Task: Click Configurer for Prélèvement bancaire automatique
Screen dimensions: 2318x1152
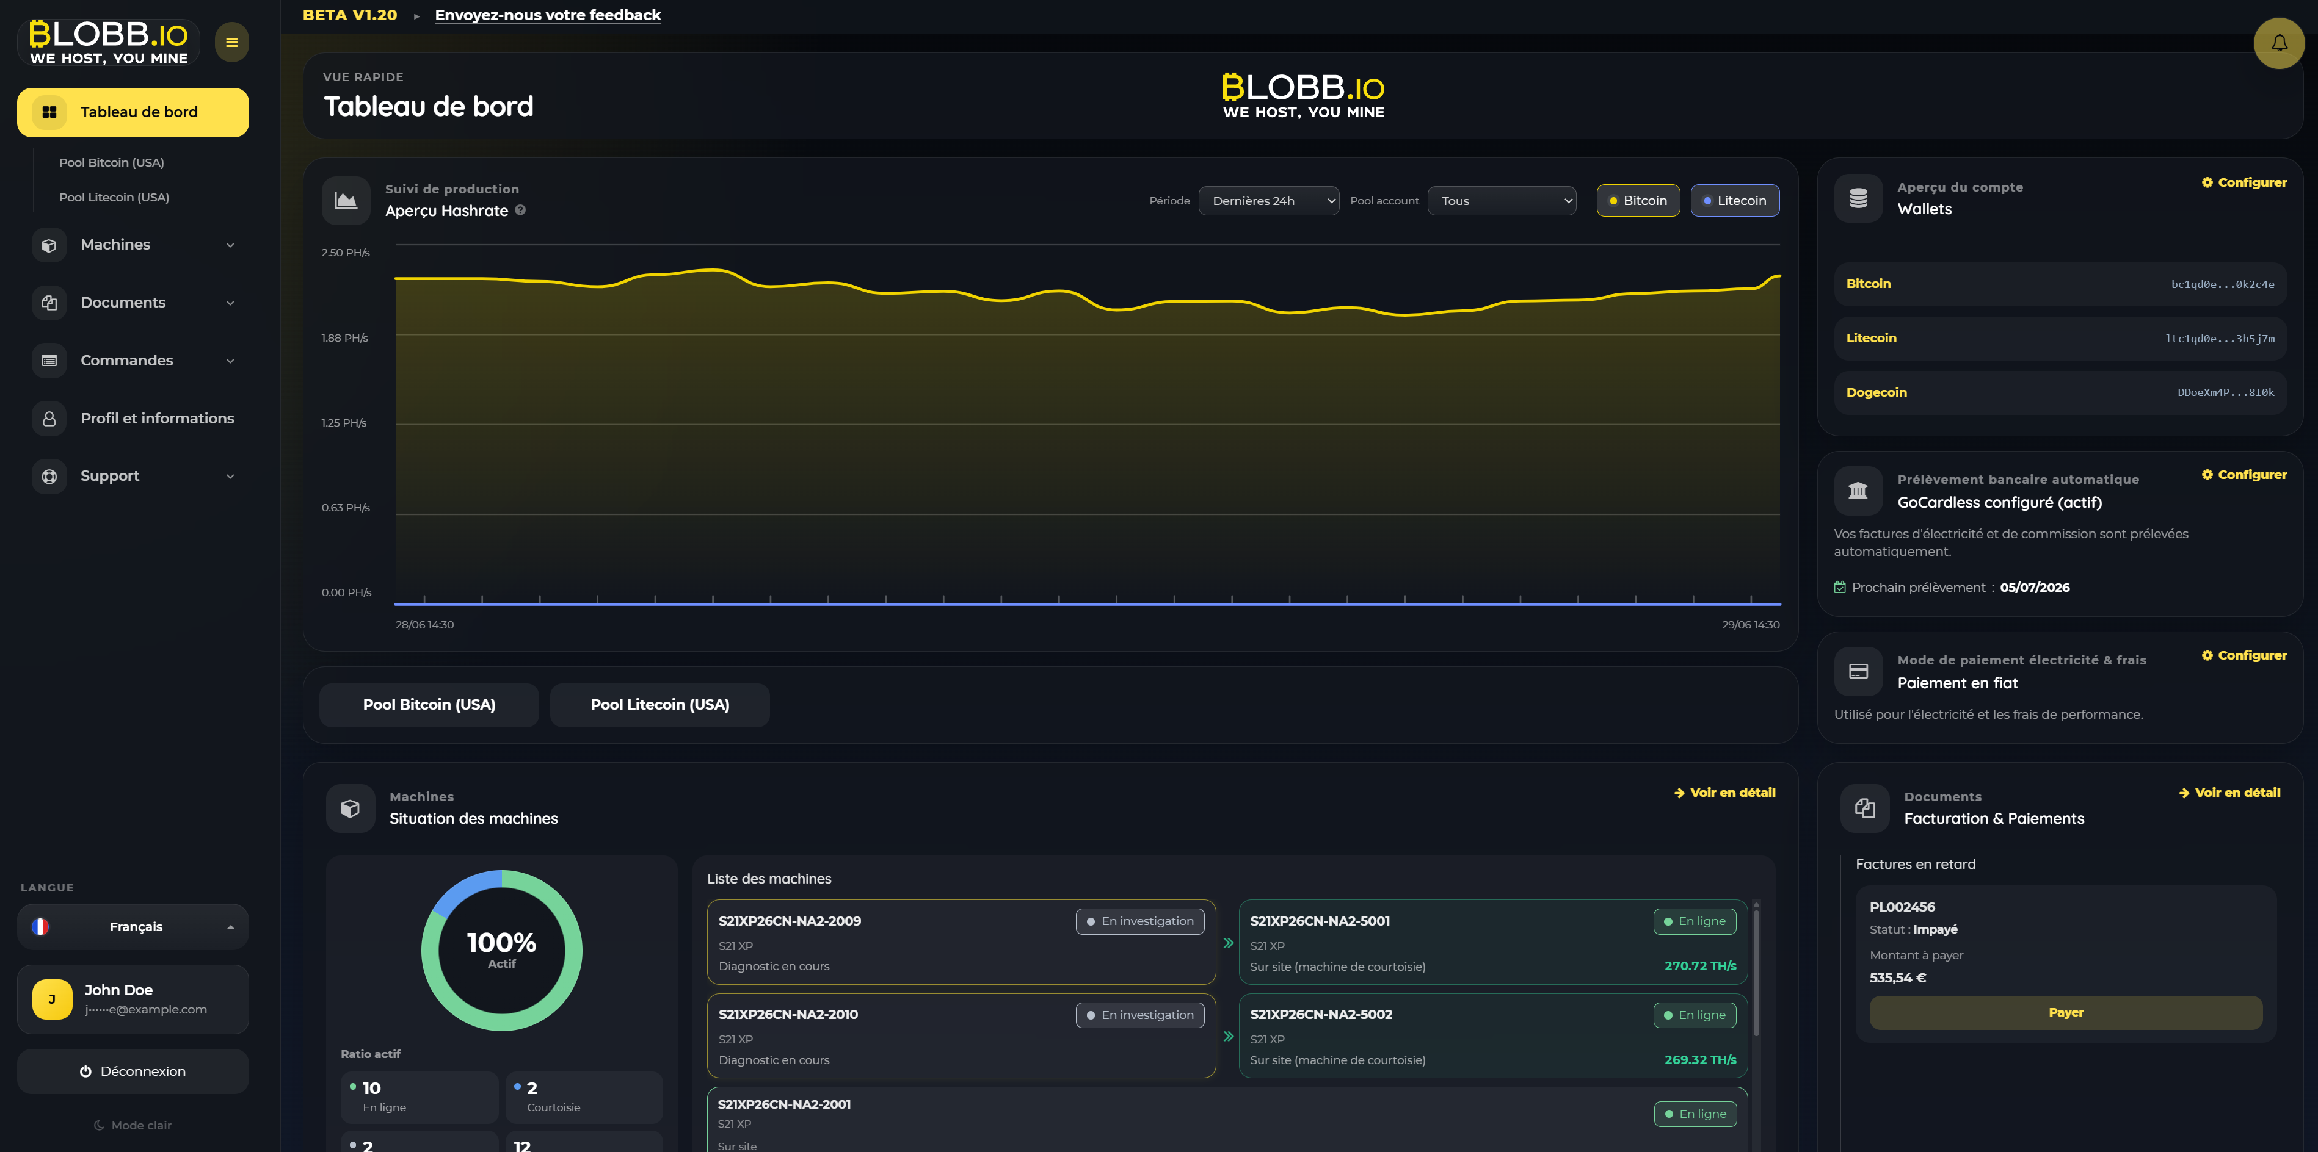Action: 2244,475
